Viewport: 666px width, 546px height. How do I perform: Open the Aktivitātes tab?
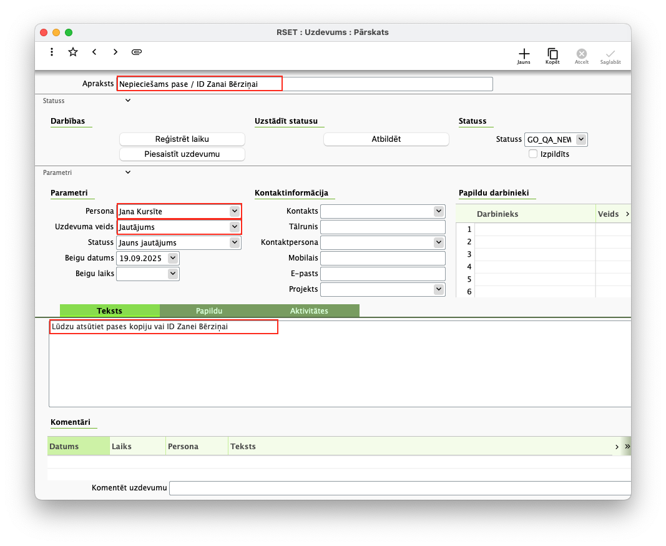tap(309, 310)
